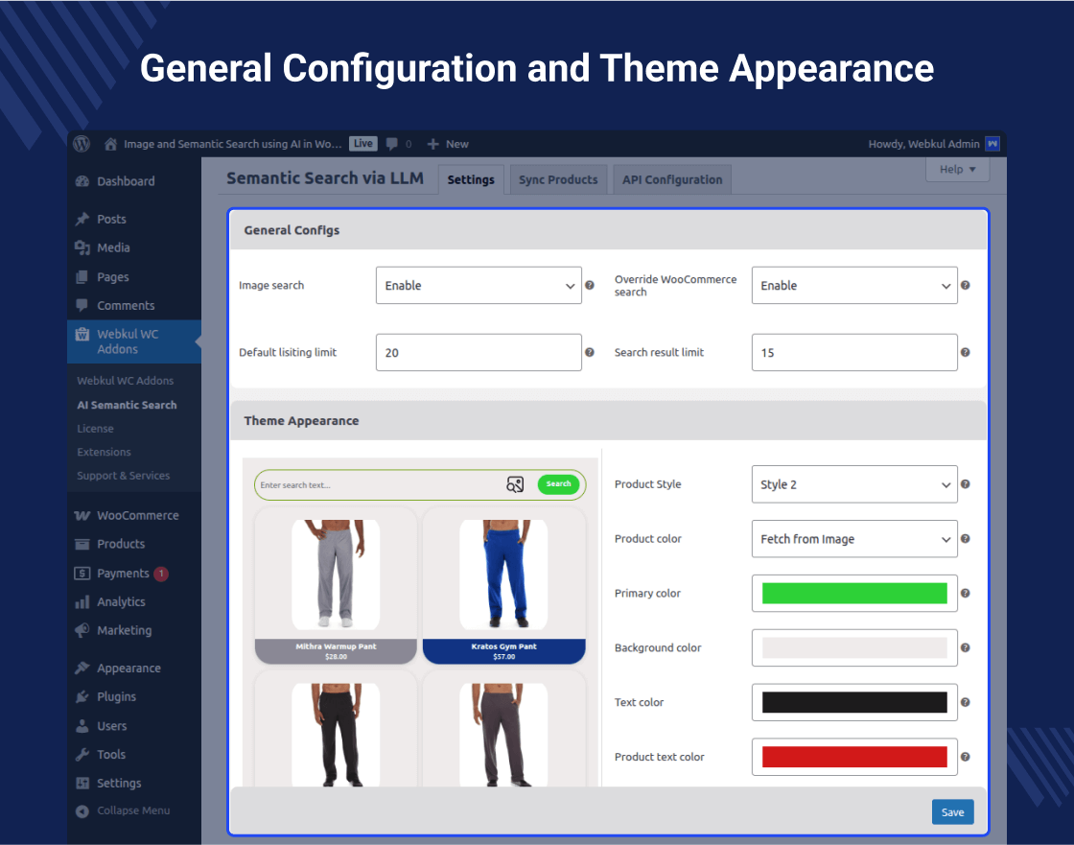
Task: Open Webkul WC Addons menu
Action: coord(134,341)
